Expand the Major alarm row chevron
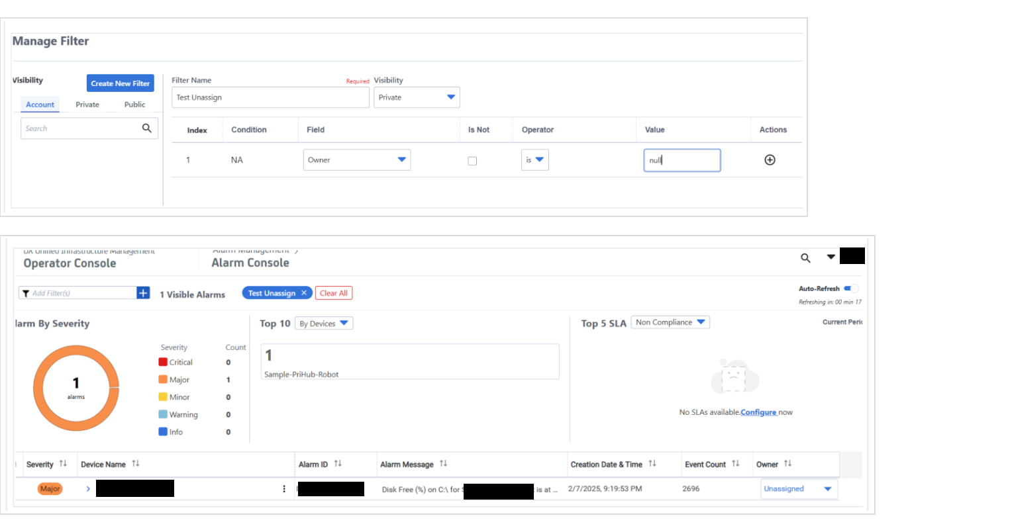 [x=88, y=489]
